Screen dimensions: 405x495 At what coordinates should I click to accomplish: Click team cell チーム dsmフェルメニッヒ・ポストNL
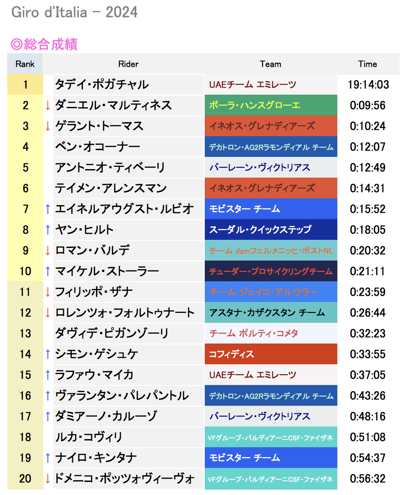point(271,251)
